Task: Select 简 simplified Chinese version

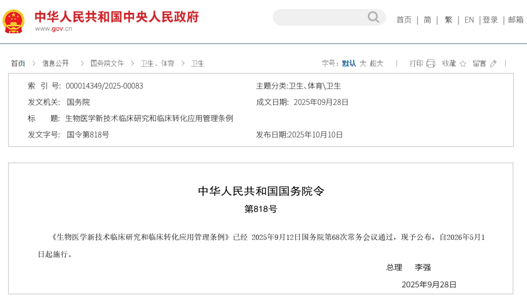Action: pyautogui.click(x=427, y=20)
